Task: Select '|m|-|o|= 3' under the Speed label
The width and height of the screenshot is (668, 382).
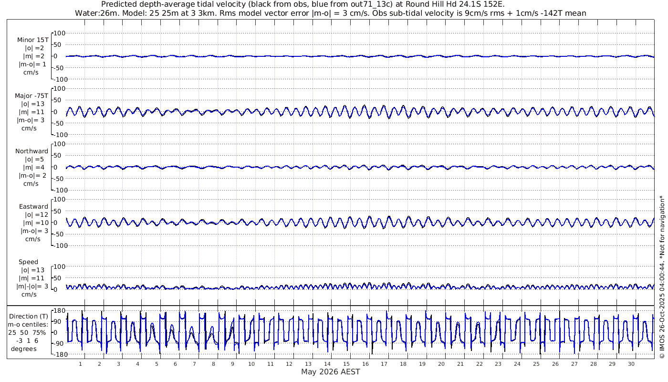Action: (x=33, y=286)
